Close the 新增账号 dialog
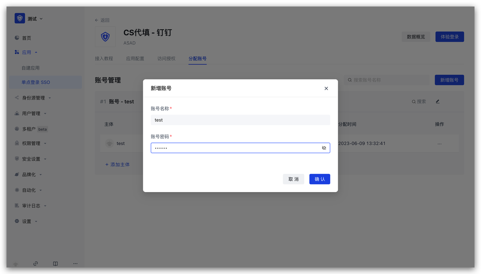The width and height of the screenshot is (481, 274). click(326, 88)
